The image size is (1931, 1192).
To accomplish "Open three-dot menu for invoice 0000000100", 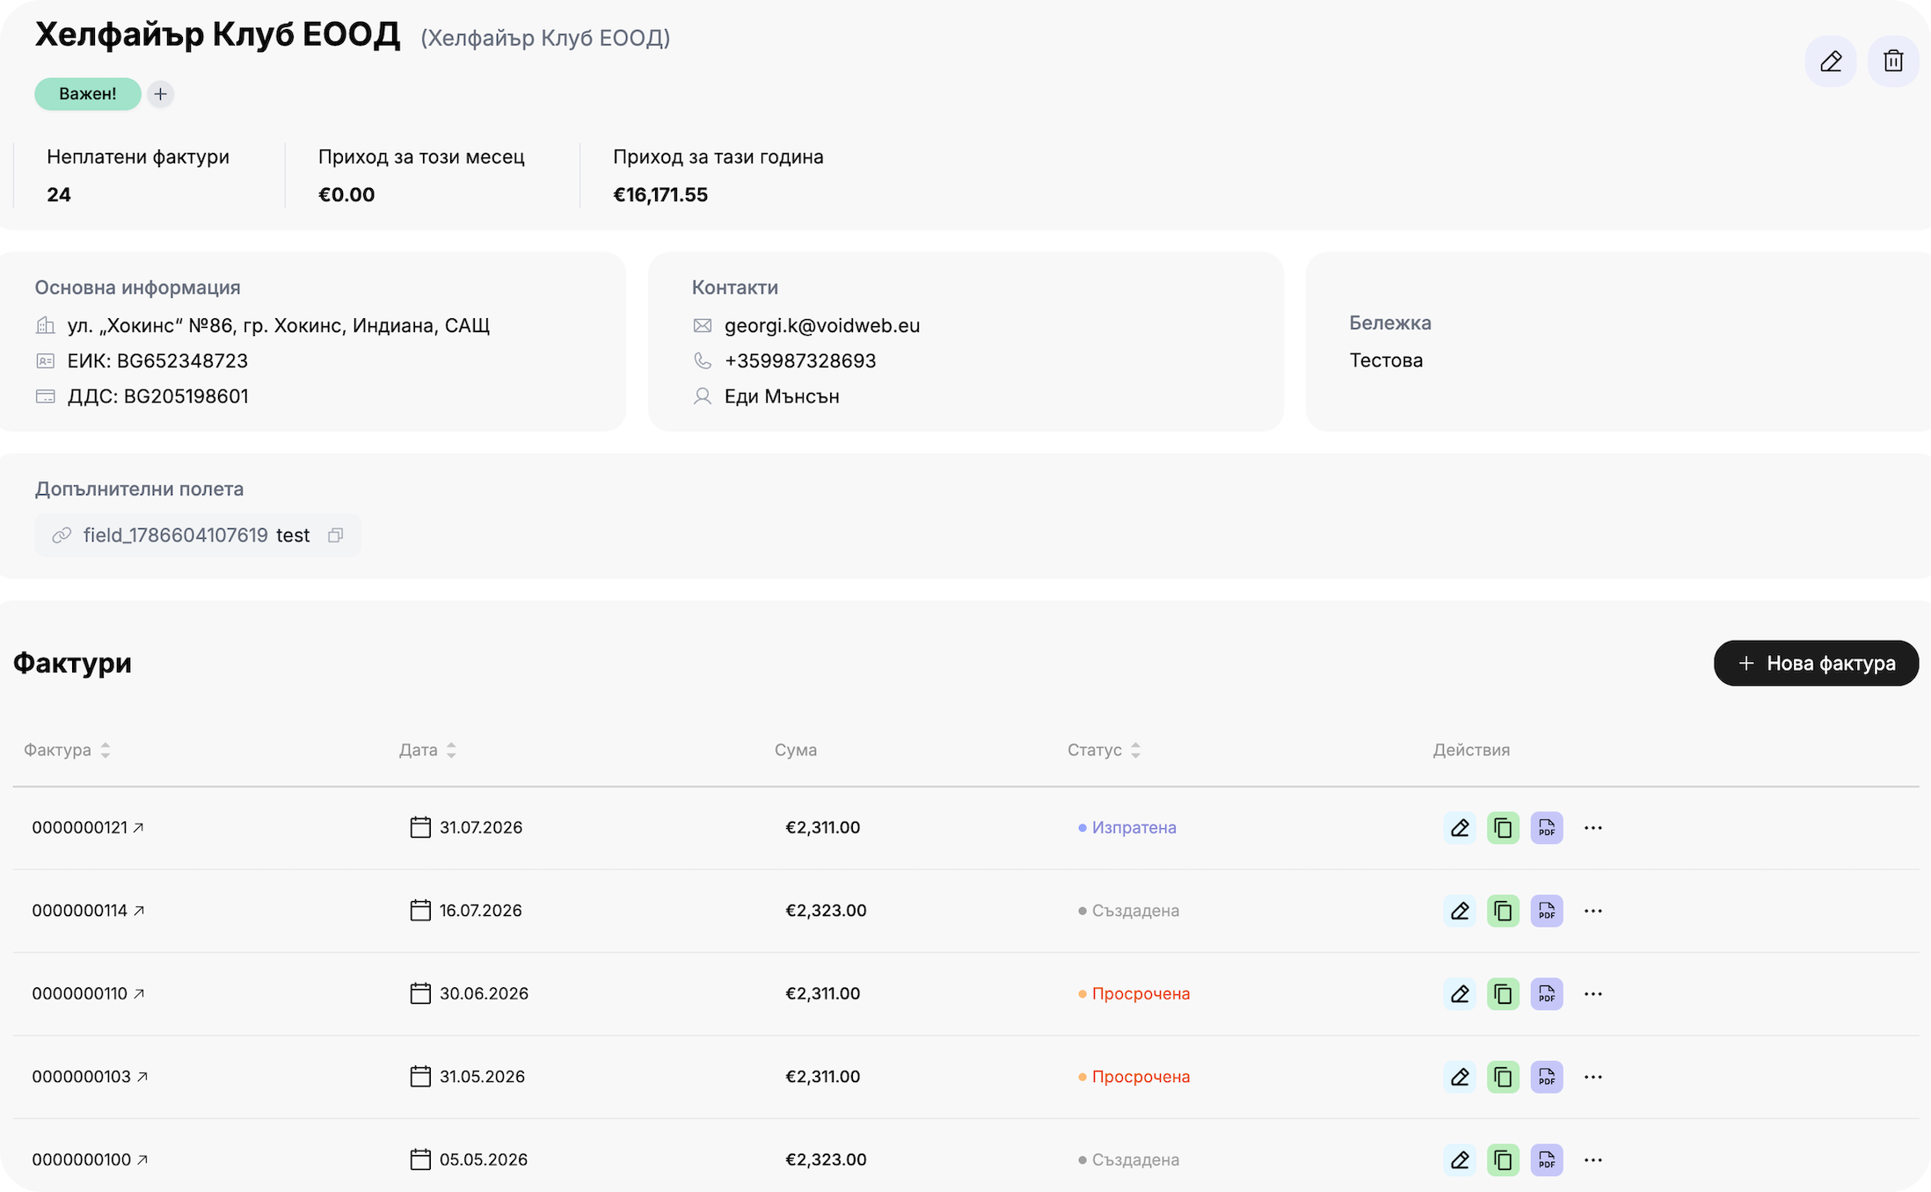I will [x=1592, y=1159].
